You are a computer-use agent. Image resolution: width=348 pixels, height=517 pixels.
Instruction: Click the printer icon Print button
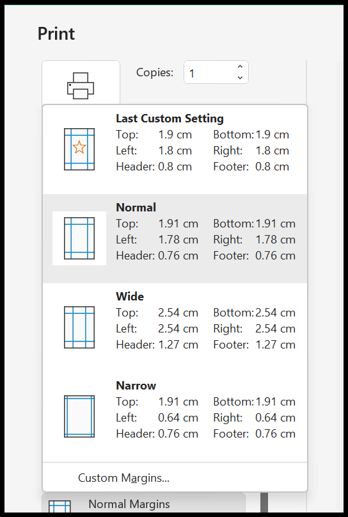coord(81,85)
